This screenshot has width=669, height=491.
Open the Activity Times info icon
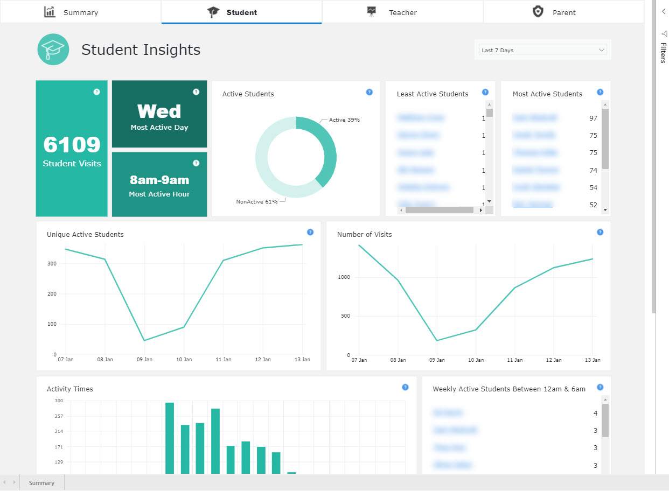point(405,387)
